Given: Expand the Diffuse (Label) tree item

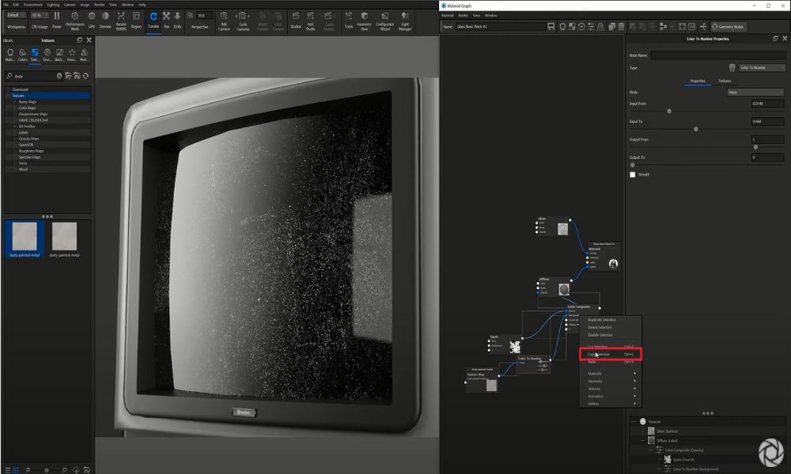Looking at the screenshot, I should (642, 440).
